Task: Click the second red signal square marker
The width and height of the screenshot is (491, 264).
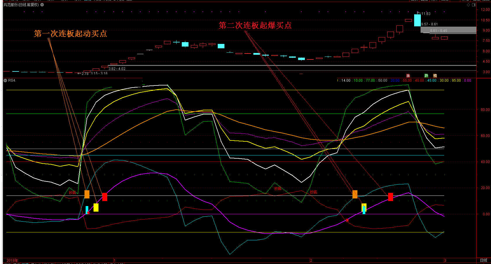Action: (390, 197)
